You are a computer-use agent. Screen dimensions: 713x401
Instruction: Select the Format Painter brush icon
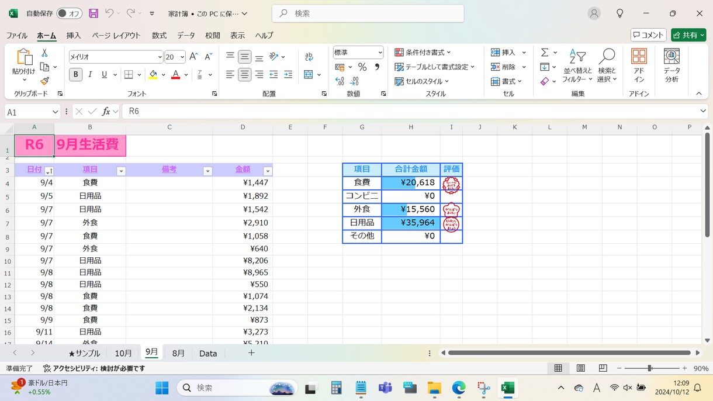pos(44,81)
